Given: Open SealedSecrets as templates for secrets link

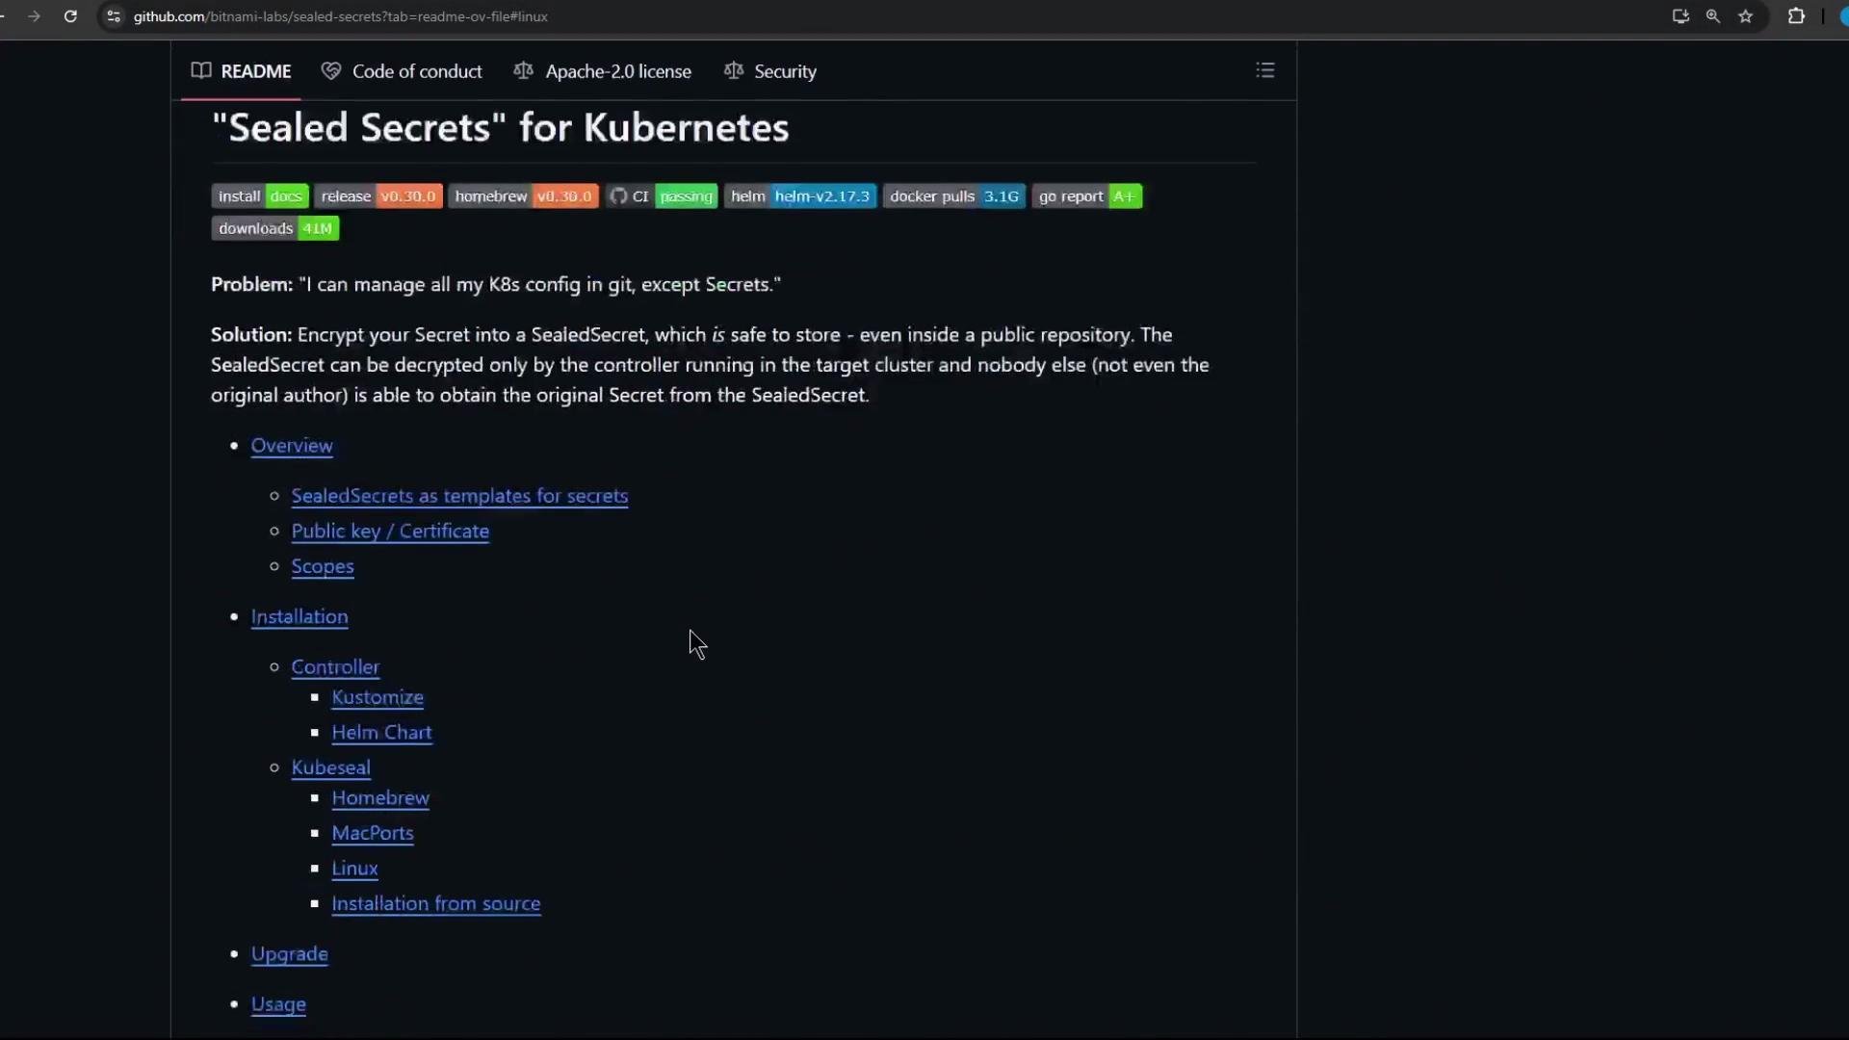Looking at the screenshot, I should click(x=459, y=496).
